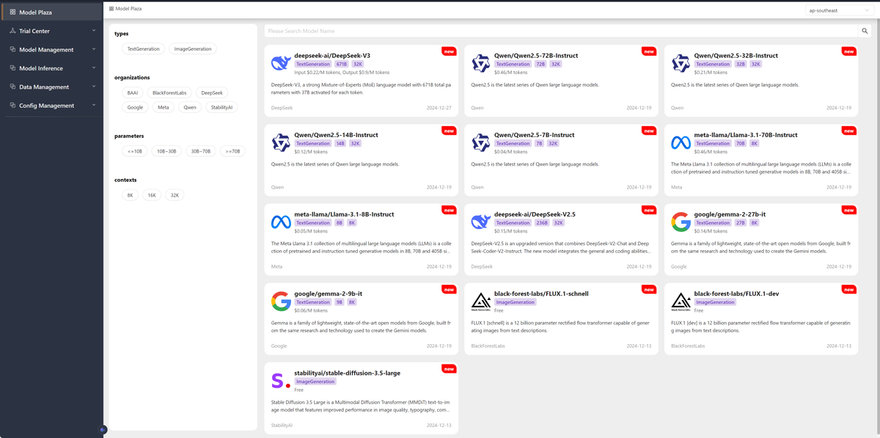Screen dimensions: 880x438
Task: Expand the Config Management chevron
Action: tap(94, 105)
